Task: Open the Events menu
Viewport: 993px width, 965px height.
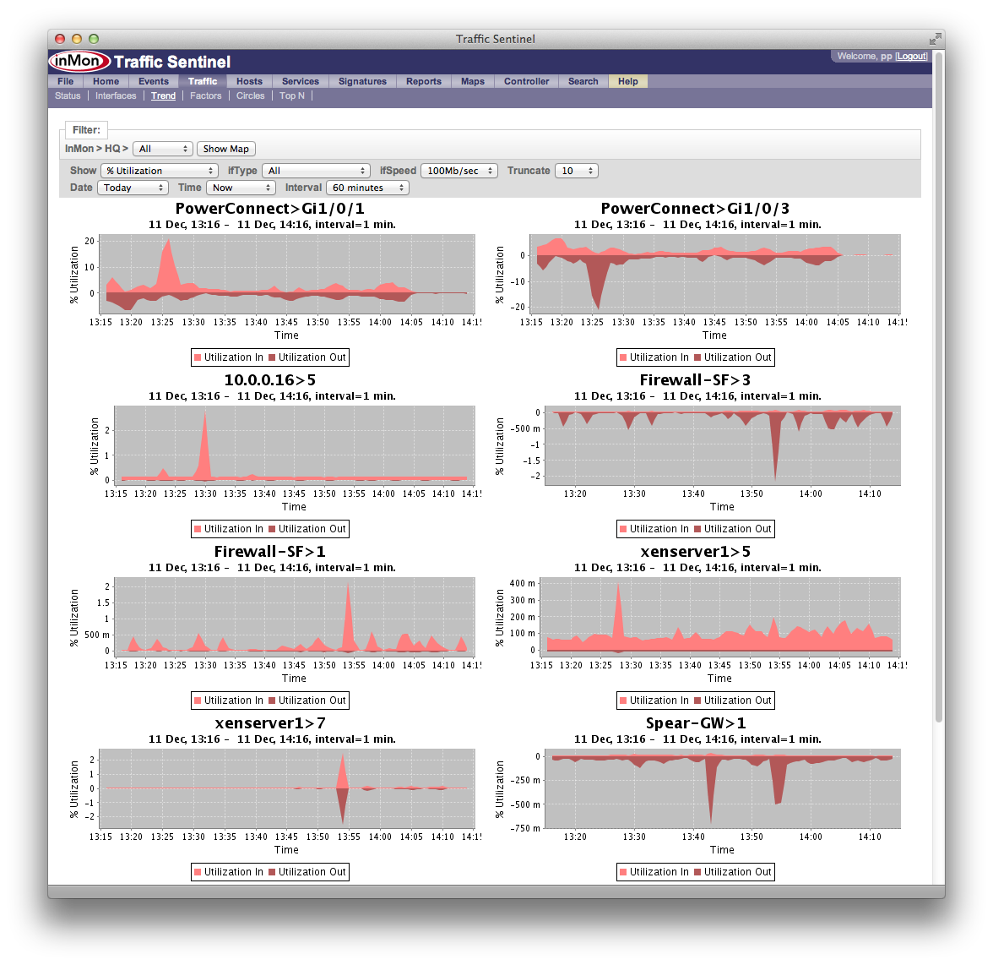Action: [x=154, y=81]
